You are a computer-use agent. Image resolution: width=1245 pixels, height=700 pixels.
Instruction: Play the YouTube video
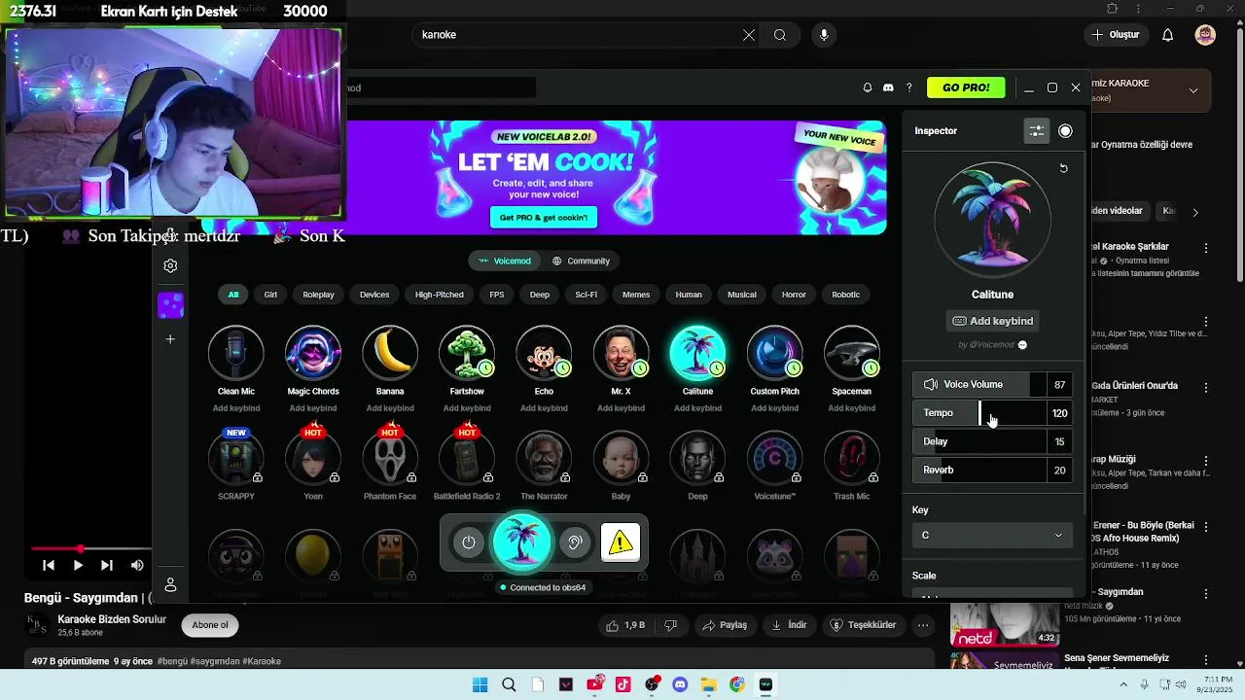tap(78, 565)
